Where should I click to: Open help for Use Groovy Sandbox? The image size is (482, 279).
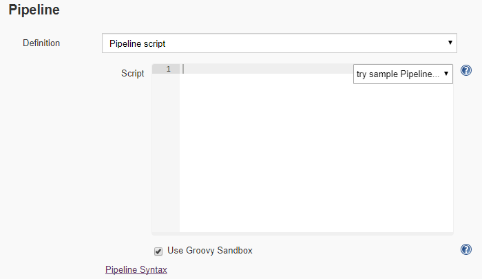[466, 249]
